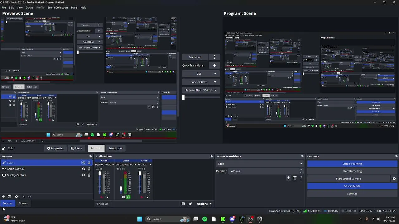
Task: Move selected source down
Action: (x=30, y=197)
